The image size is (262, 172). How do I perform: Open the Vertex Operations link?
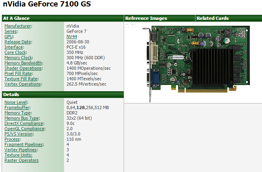click(x=23, y=84)
